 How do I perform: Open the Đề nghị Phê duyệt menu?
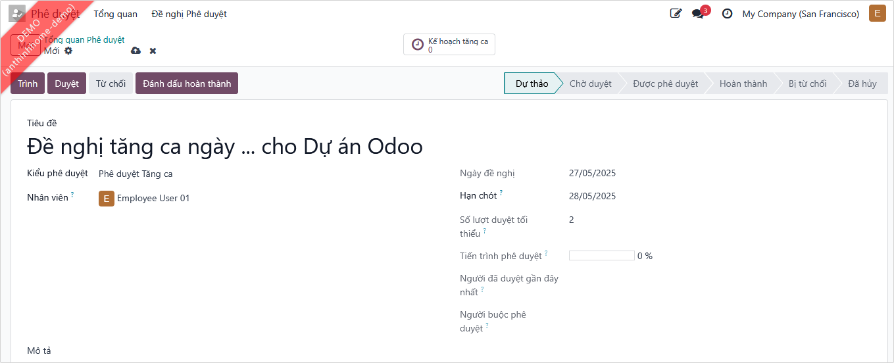pos(189,14)
